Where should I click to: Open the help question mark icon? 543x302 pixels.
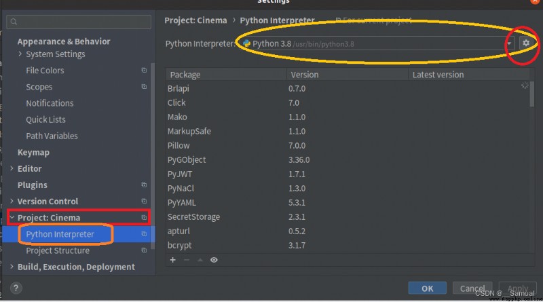click(x=16, y=288)
